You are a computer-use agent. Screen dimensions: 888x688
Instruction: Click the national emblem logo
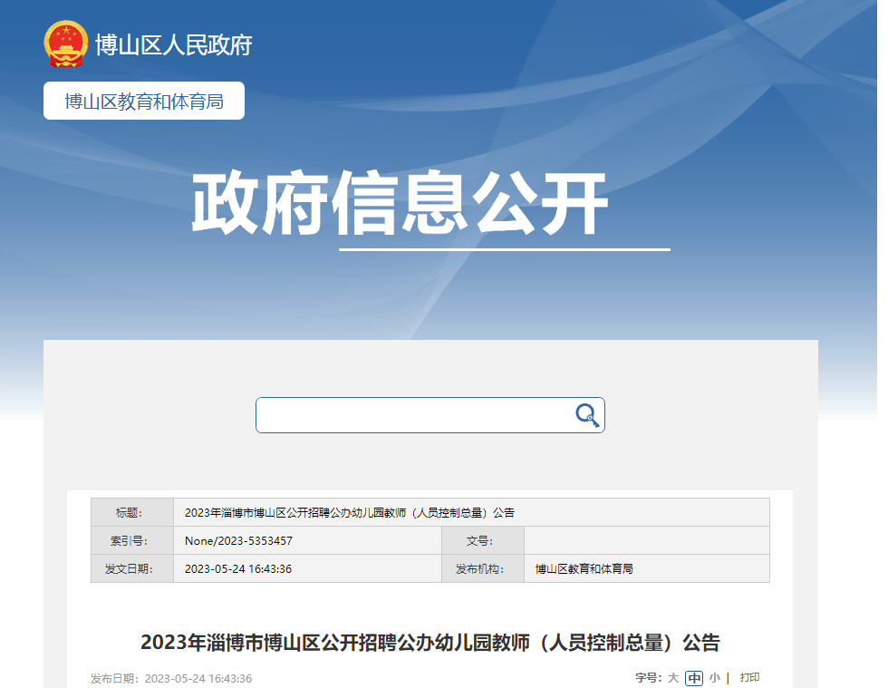(66, 44)
